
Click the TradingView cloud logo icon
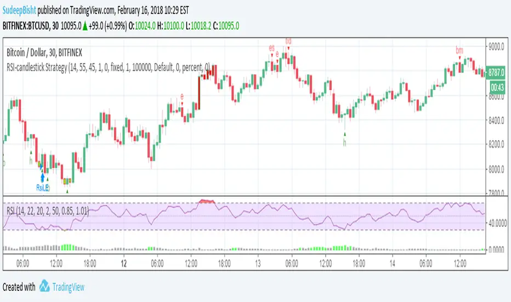coord(44,286)
